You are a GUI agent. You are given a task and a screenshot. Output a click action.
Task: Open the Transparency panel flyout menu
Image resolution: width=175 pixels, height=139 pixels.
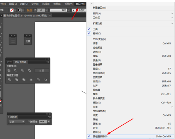click(x=49, y=117)
